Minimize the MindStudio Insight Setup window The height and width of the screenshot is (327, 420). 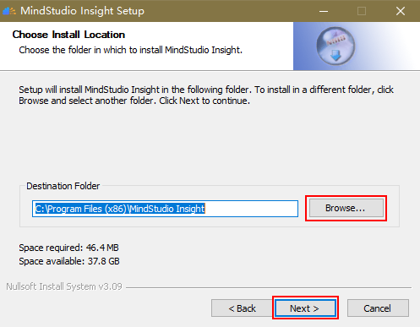(324, 11)
